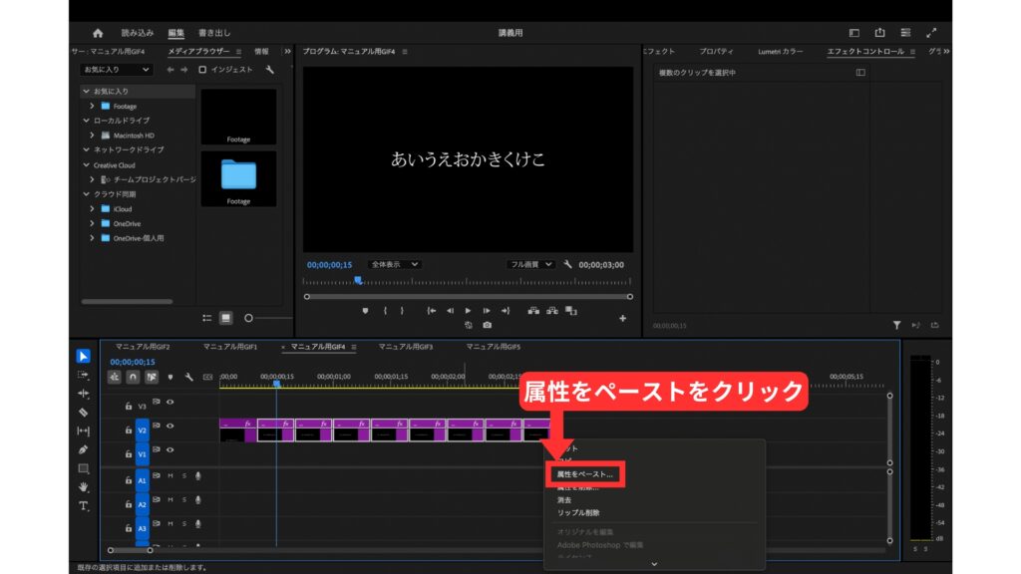Switch to Lumetri カラー tab
This screenshot has height=574, width=1021.
(780, 52)
